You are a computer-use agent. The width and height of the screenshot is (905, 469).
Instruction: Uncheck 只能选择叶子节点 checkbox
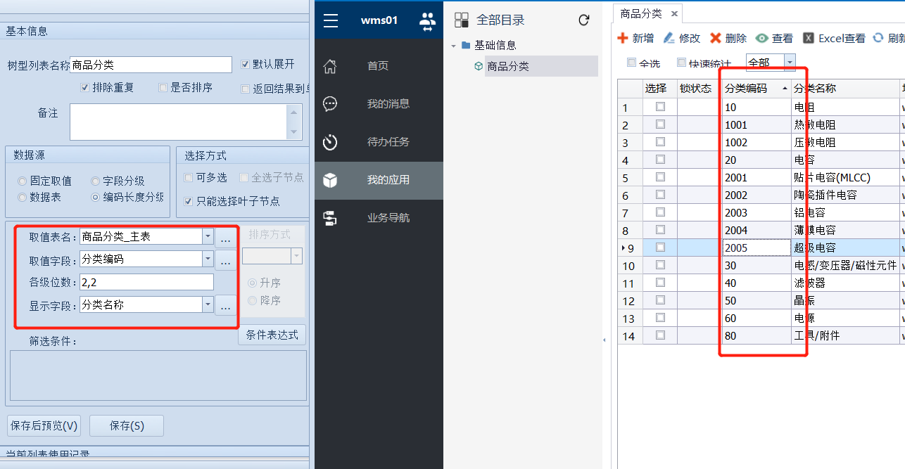click(189, 201)
